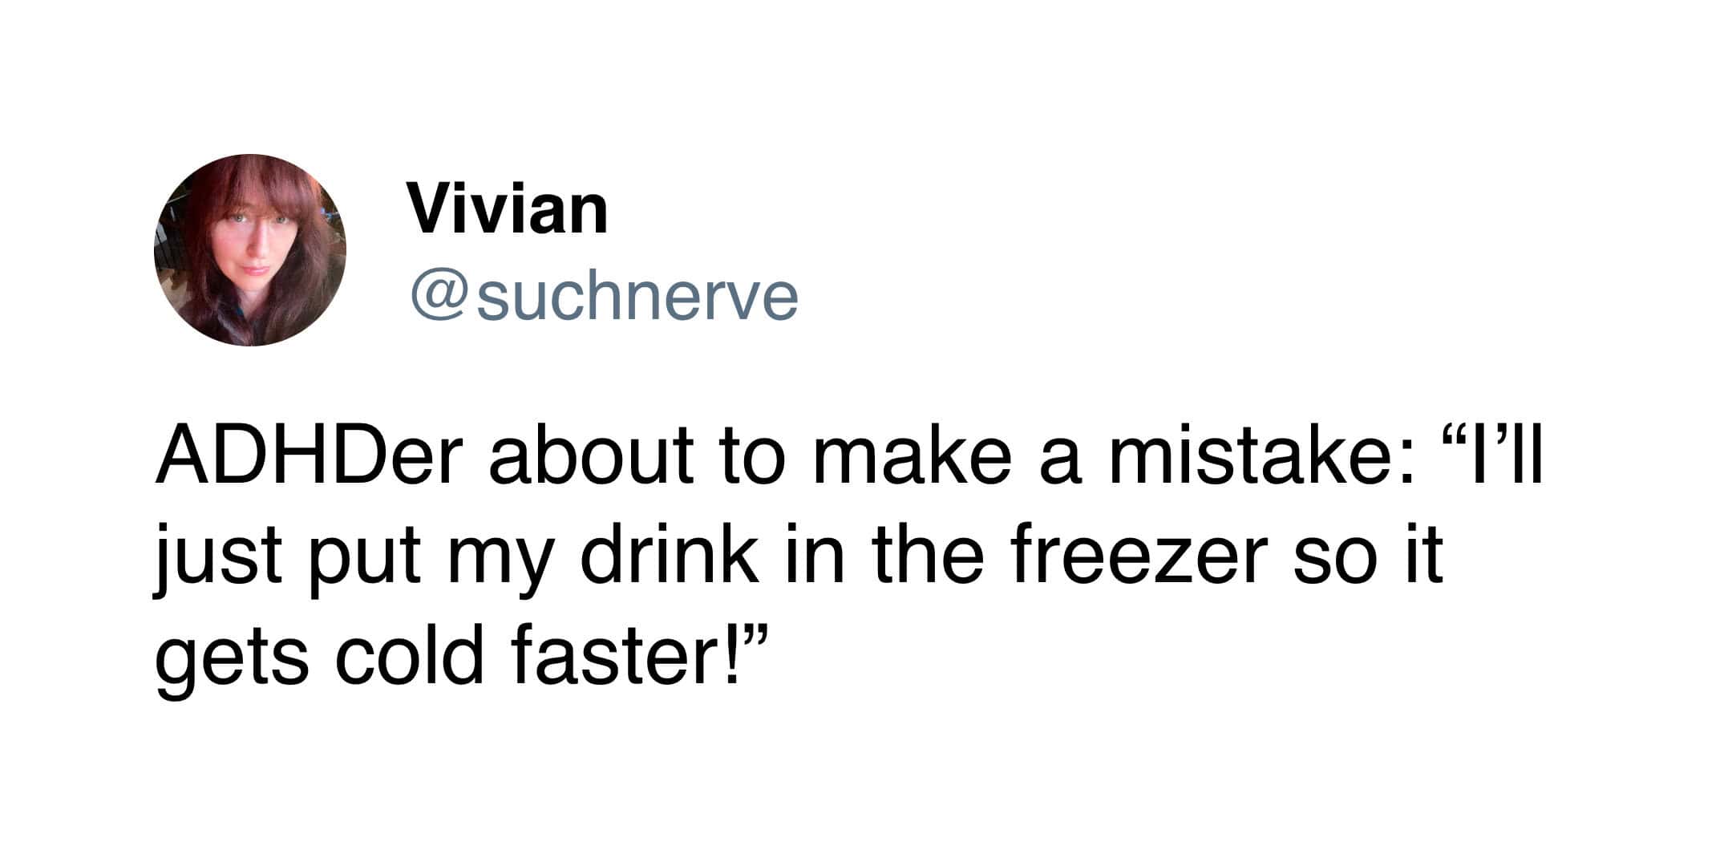Click the word "drink" in the tweet
The width and height of the screenshot is (1732, 858).
click(x=669, y=556)
